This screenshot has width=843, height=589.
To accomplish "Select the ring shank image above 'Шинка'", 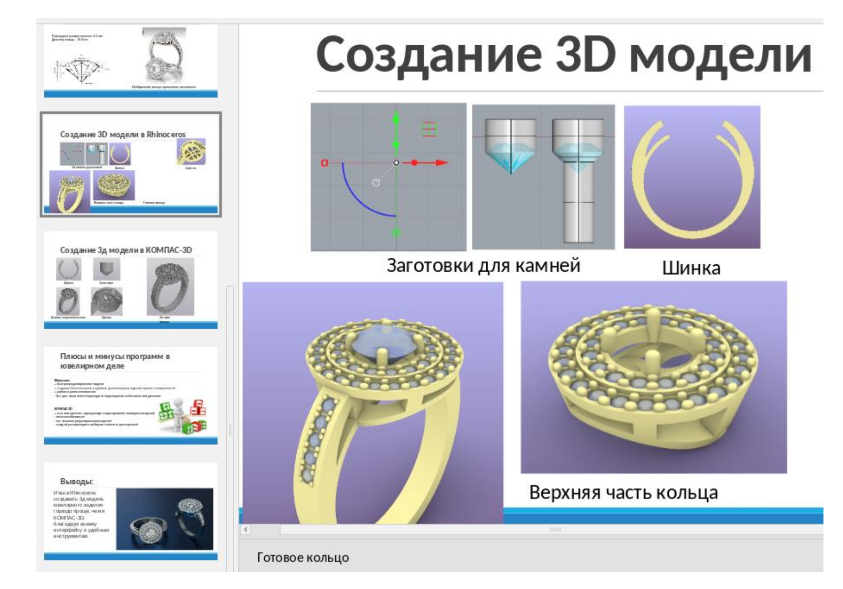I will [692, 177].
